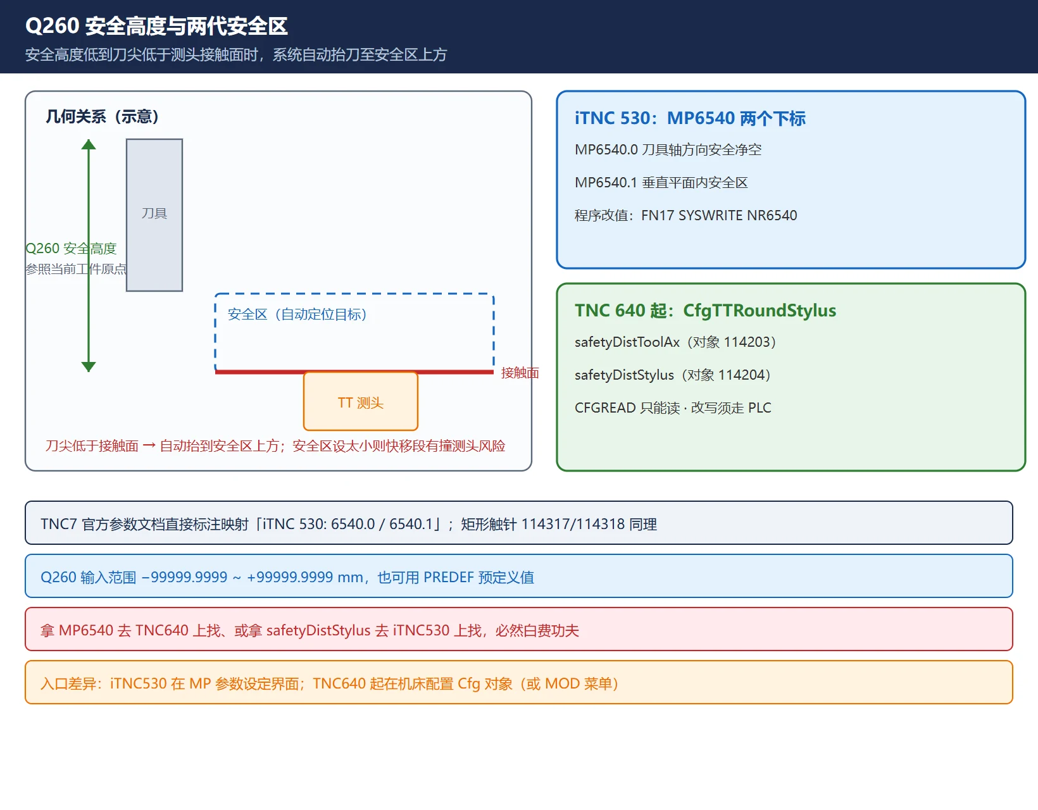Viewport: 1038px width, 810px height.
Task: Click the dashed '安全区（自动定位目标）' box
Action: 354,332
